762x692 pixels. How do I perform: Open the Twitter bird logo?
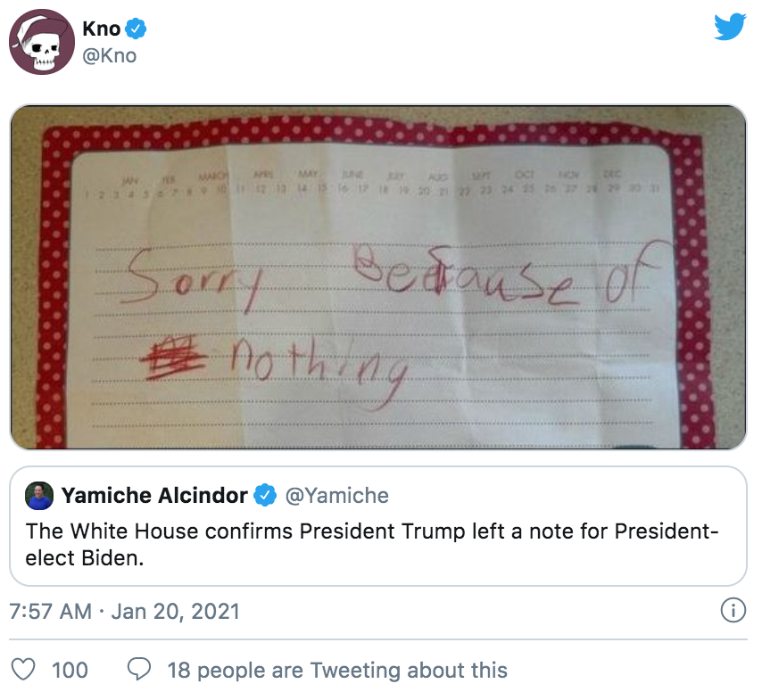point(729,29)
